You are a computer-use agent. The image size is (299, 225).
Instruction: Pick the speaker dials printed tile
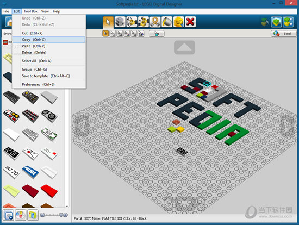pyautogui.click(x=49, y=116)
